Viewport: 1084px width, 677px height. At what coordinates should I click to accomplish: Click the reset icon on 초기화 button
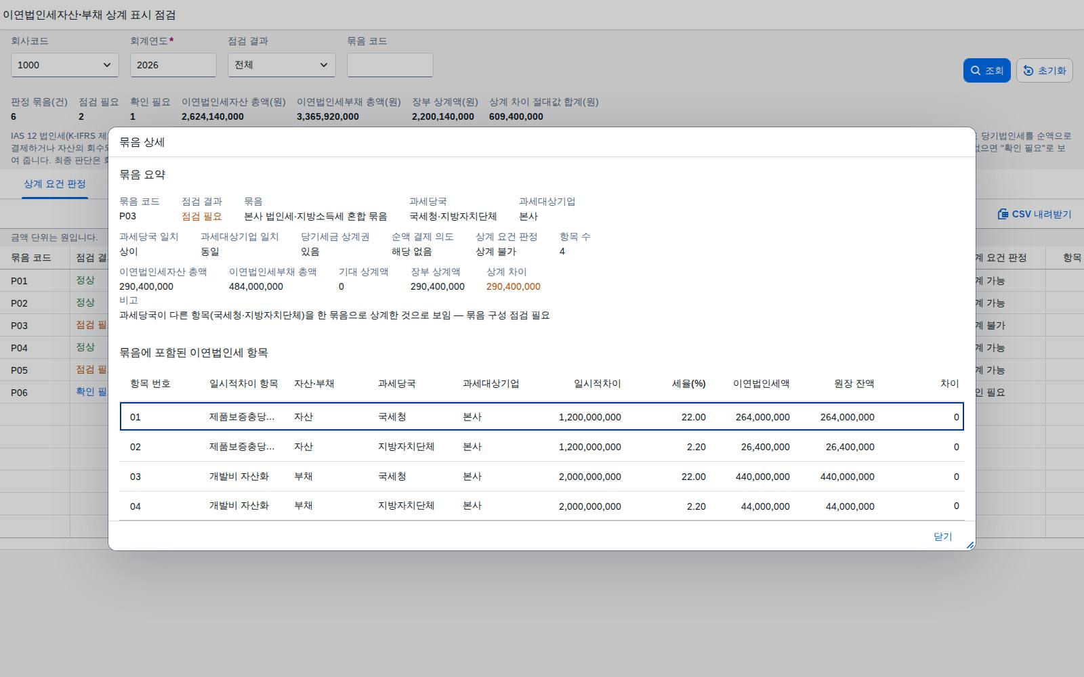click(1028, 70)
